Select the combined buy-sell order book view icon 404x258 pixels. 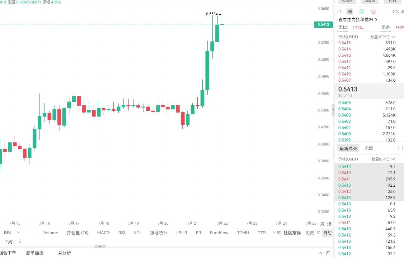(x=350, y=12)
